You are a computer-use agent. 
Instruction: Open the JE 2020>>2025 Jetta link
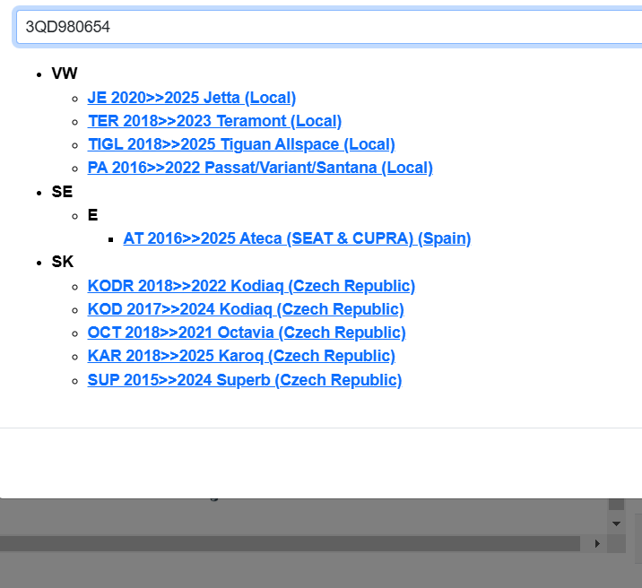point(191,98)
